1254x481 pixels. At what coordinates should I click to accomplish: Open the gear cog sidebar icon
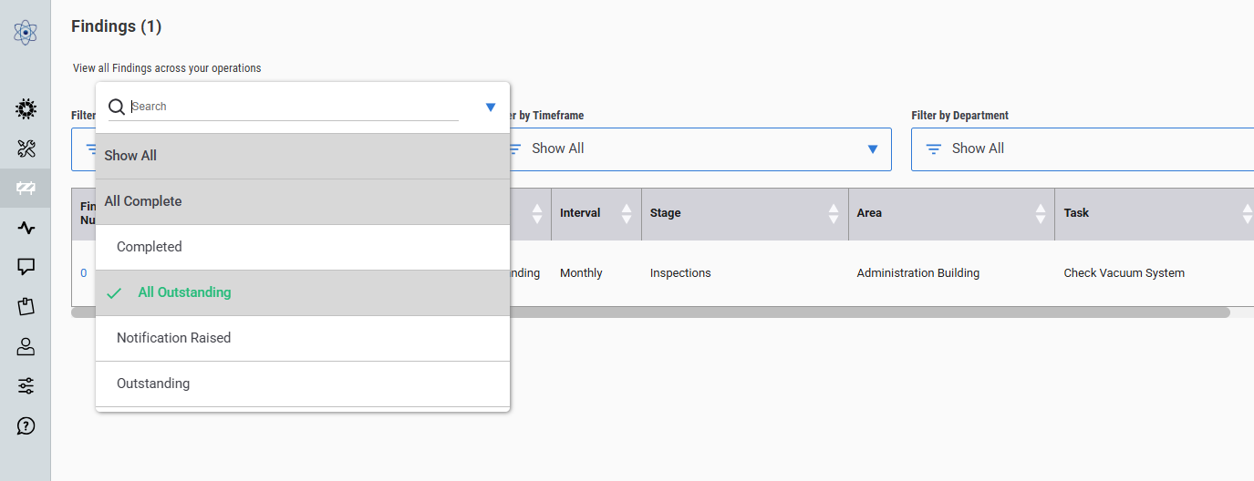click(x=26, y=109)
